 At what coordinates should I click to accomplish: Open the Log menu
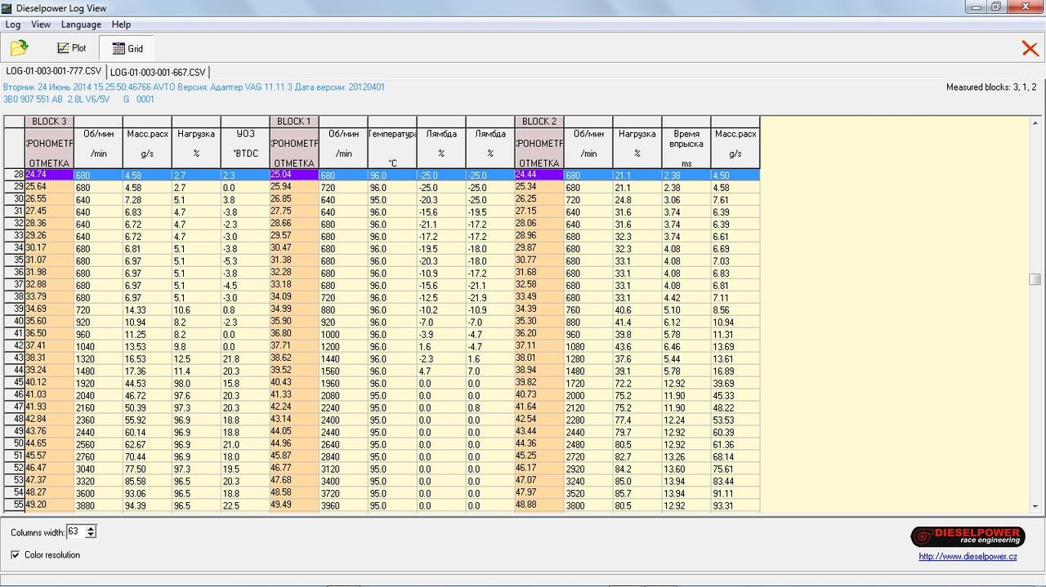pyautogui.click(x=13, y=24)
